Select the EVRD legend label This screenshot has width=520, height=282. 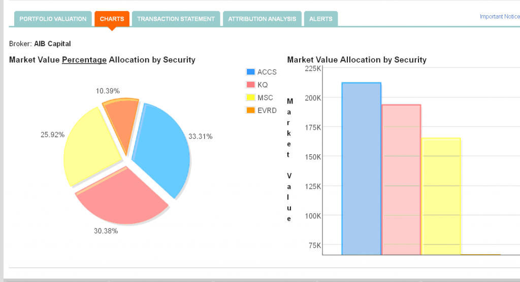click(267, 111)
